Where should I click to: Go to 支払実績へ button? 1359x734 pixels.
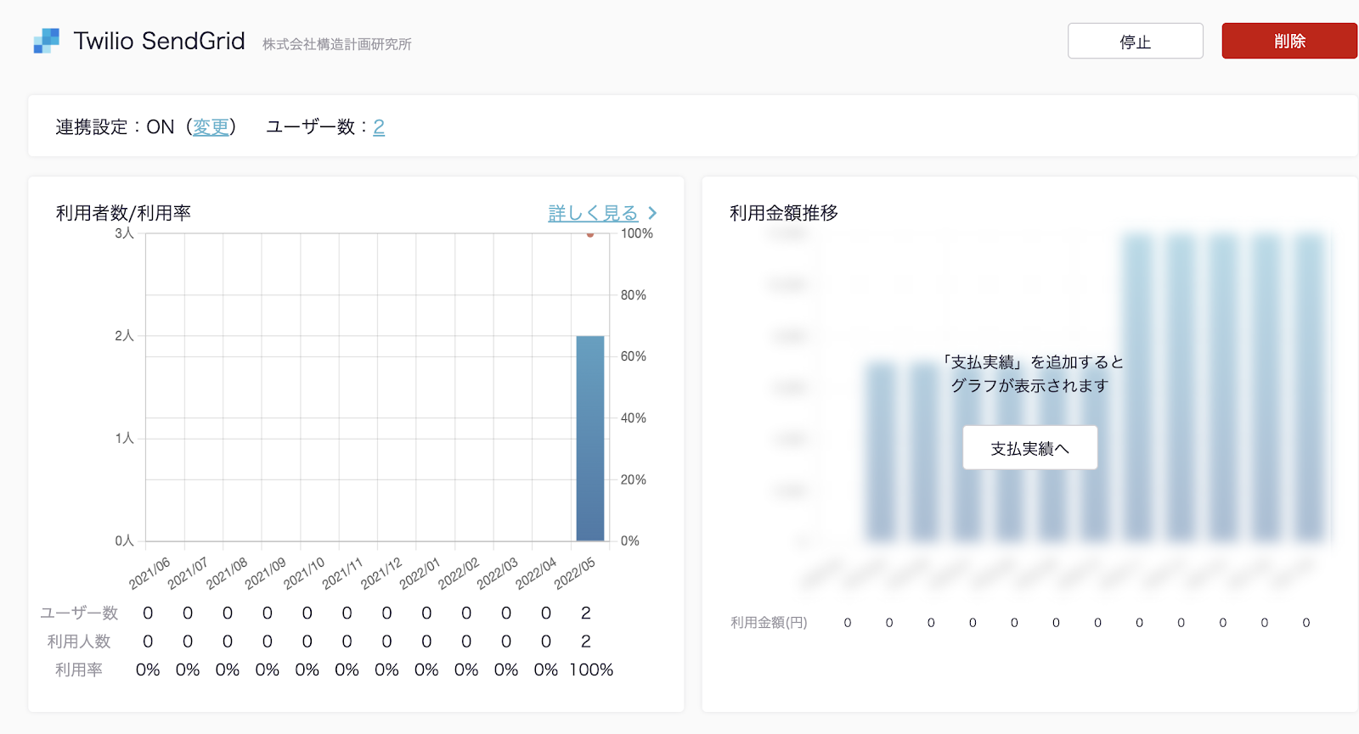point(1029,448)
